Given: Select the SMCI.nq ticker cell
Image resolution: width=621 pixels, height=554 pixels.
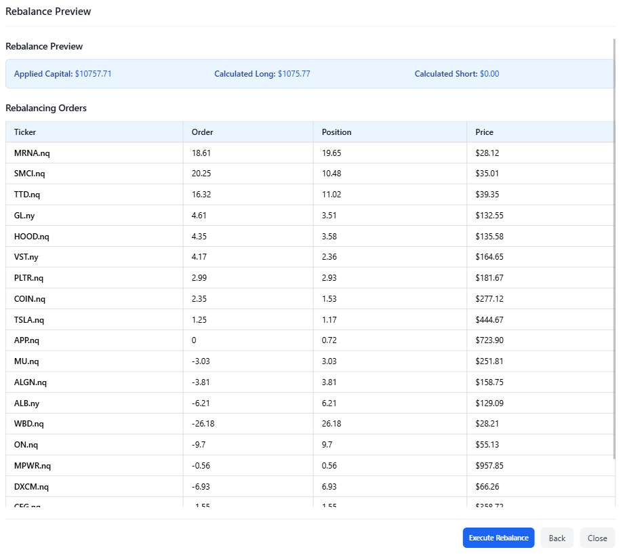Looking at the screenshot, I should (x=29, y=174).
